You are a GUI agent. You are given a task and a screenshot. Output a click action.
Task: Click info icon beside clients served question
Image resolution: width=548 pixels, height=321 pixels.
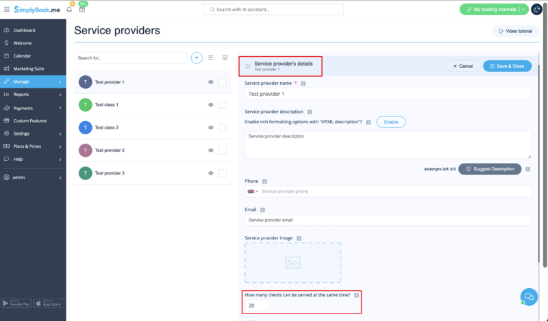click(356, 296)
